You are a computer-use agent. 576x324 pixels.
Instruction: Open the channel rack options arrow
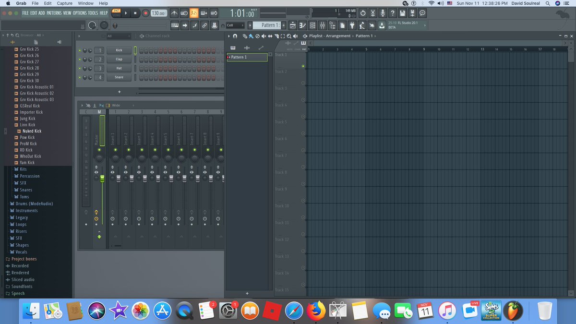79,36
